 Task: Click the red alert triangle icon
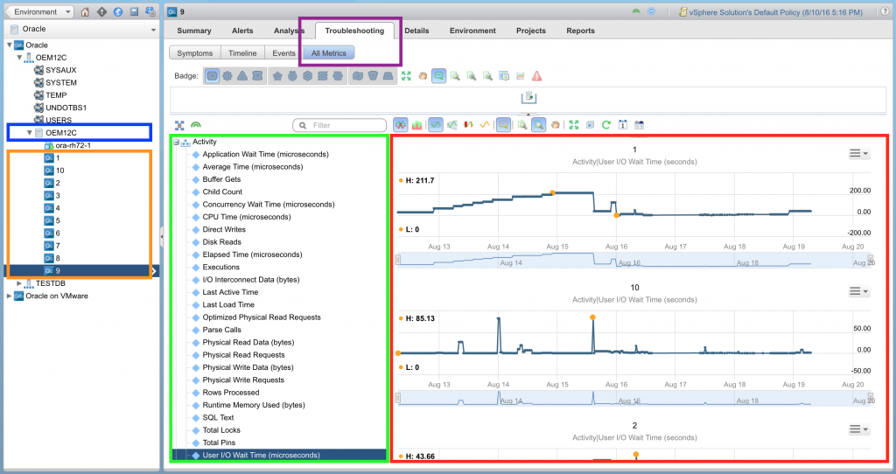(536, 76)
